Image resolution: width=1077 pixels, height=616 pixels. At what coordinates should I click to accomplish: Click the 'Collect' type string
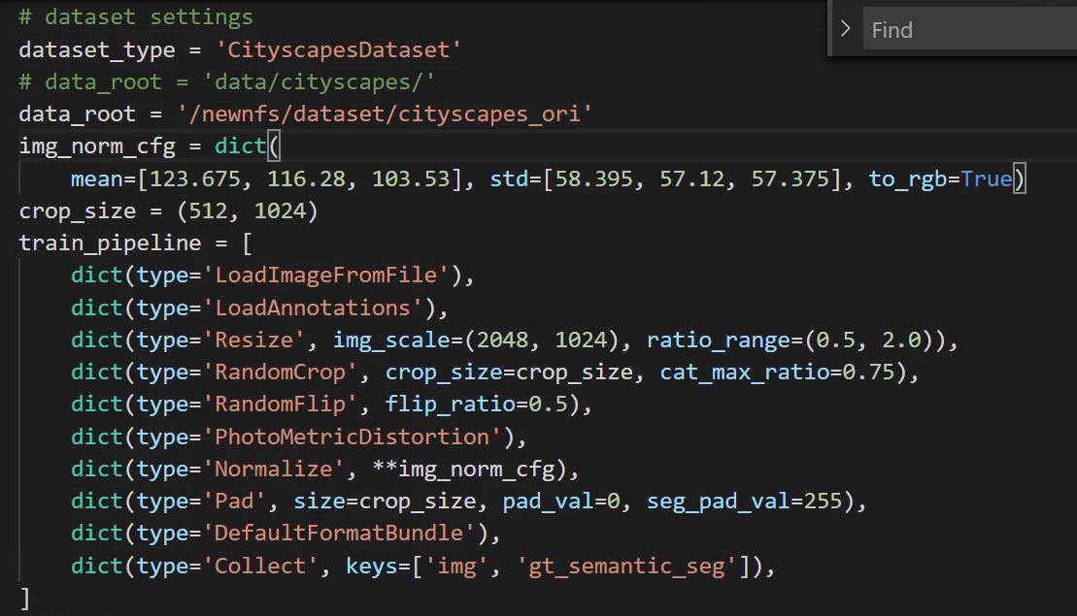pyautogui.click(x=260, y=566)
